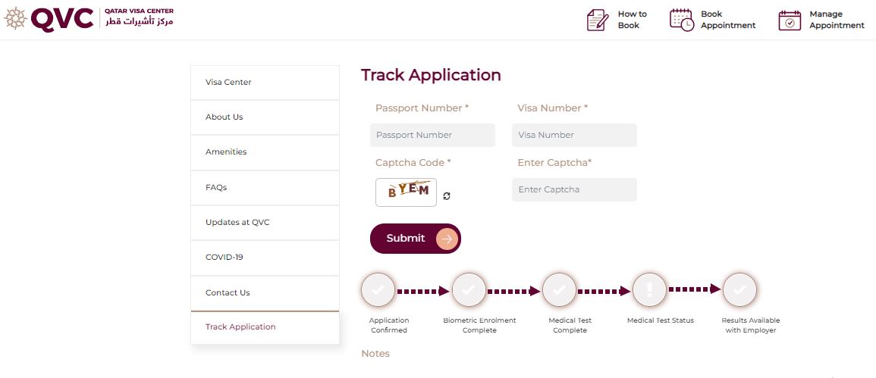This screenshot has height=378, width=876.
Task: Click into the Enter Captcha field
Action: pyautogui.click(x=574, y=189)
